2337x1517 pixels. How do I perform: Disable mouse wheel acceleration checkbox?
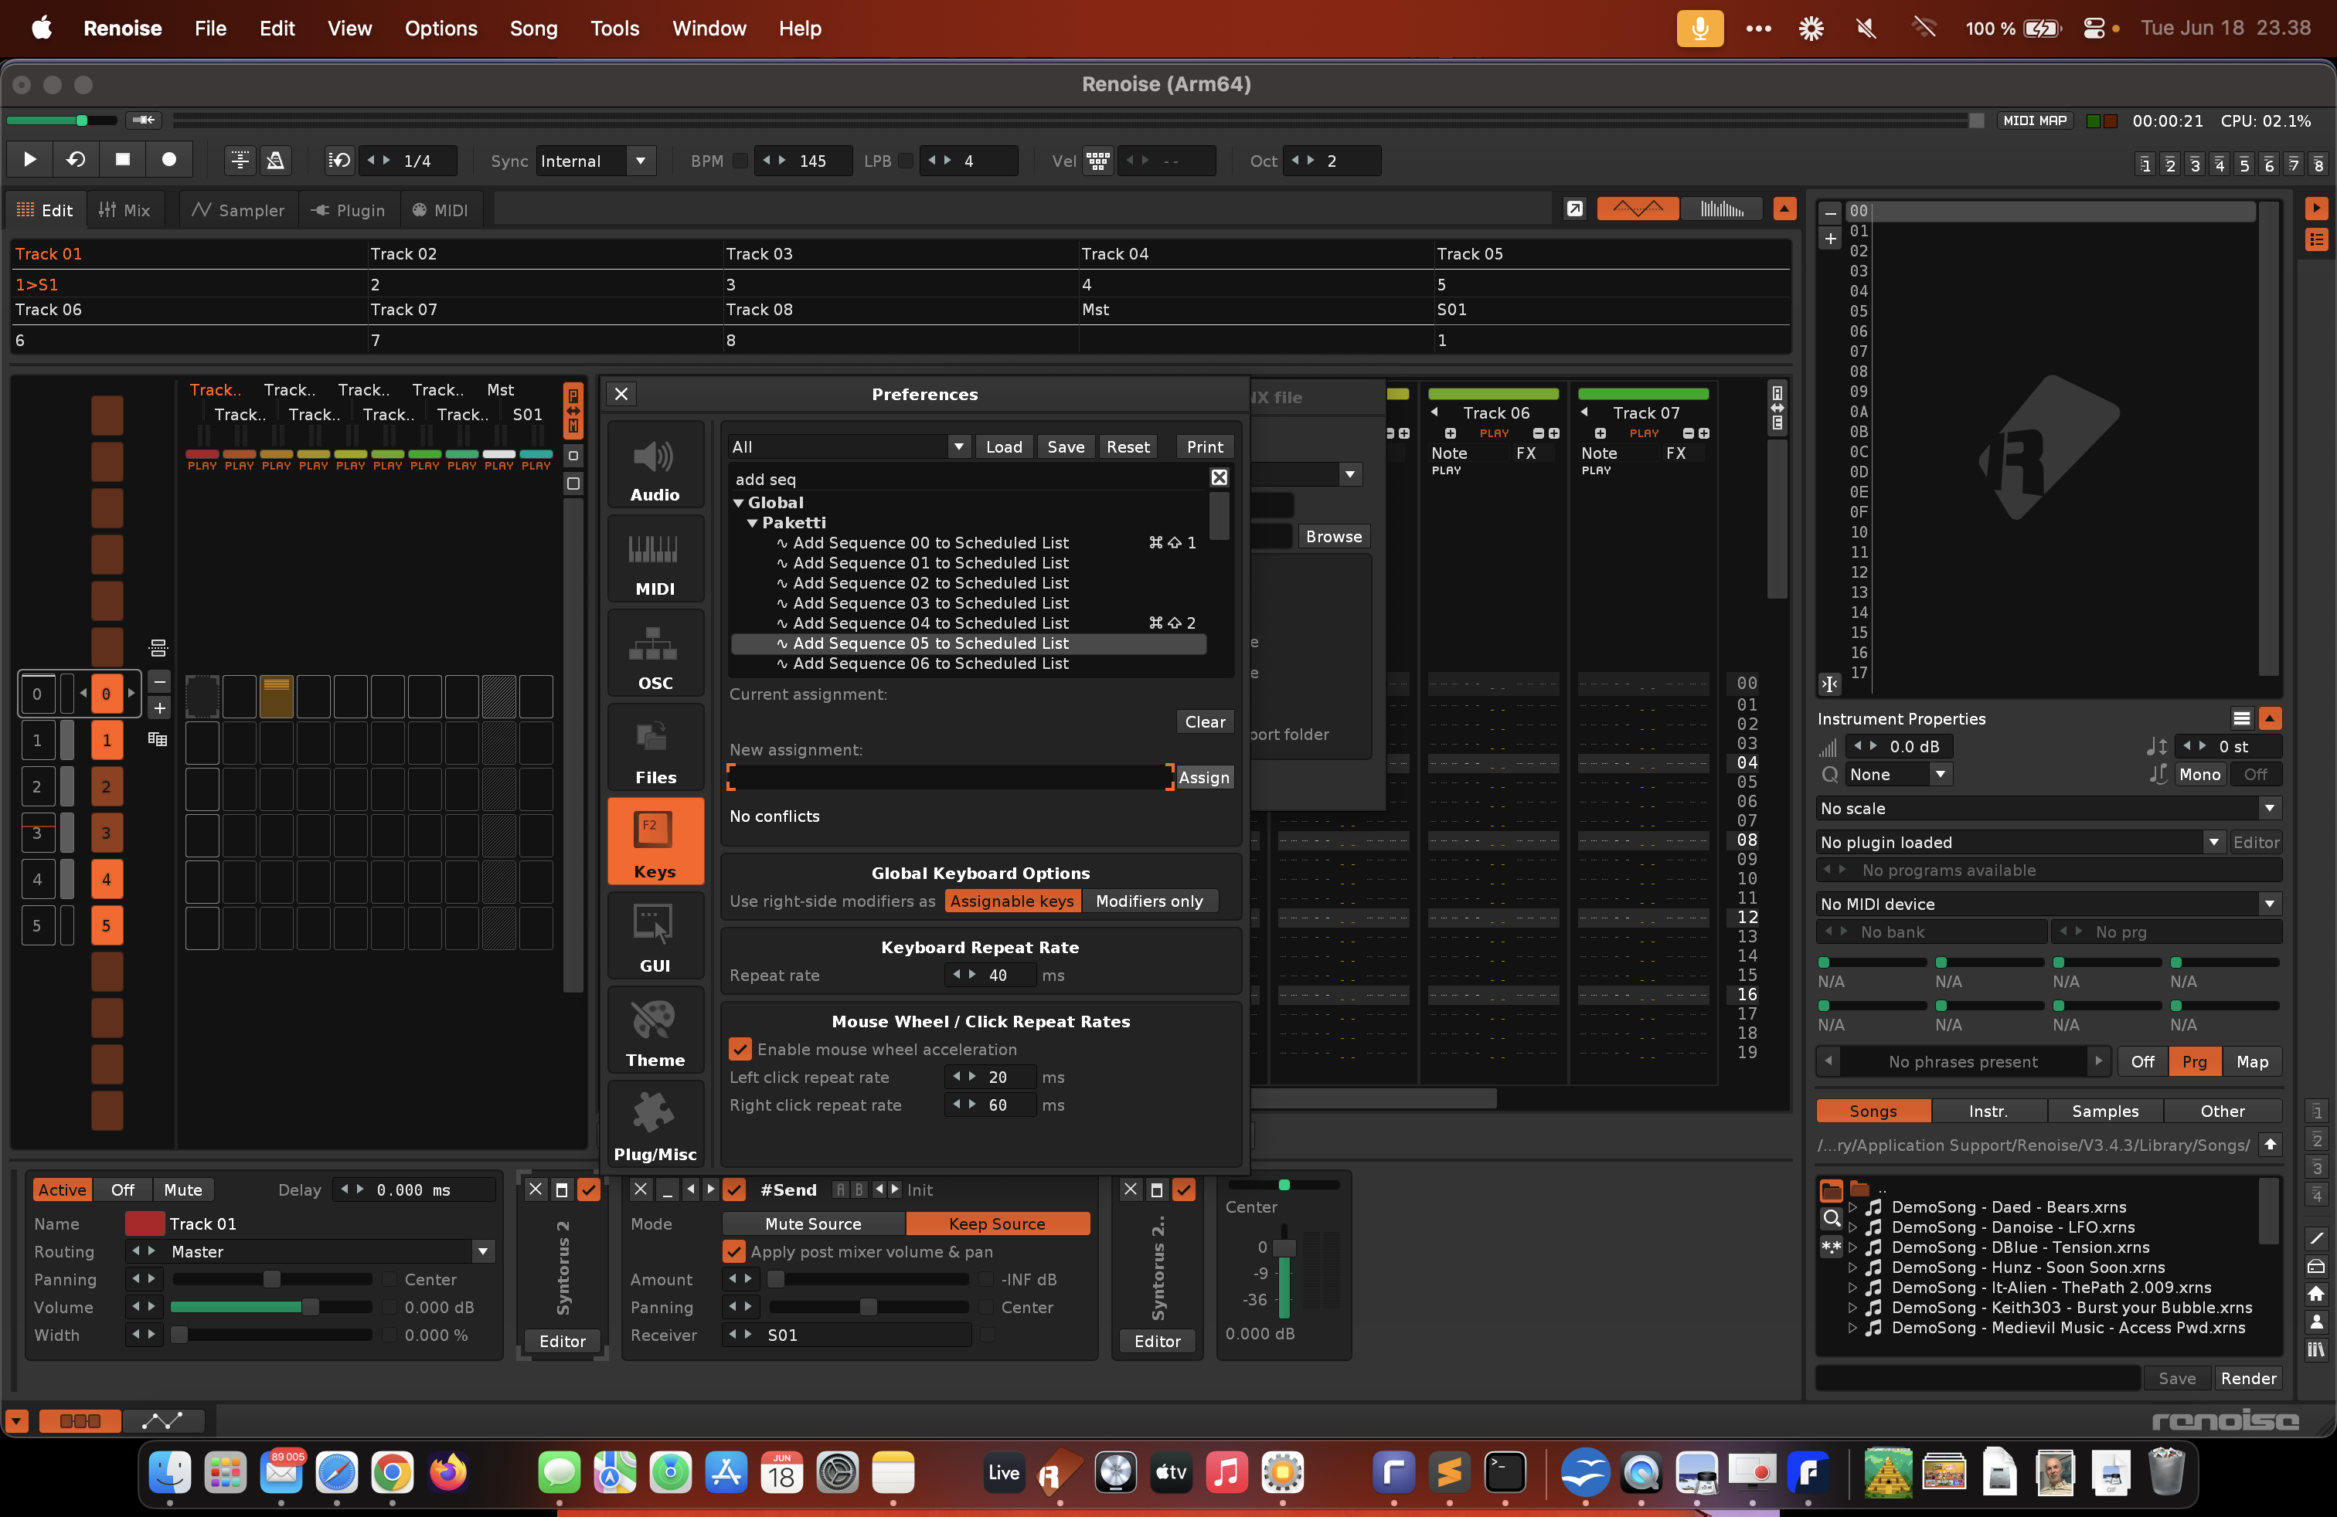click(x=740, y=1049)
